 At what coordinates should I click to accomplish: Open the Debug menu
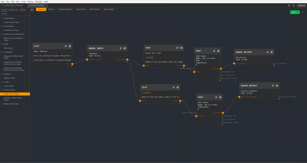(30, 2)
